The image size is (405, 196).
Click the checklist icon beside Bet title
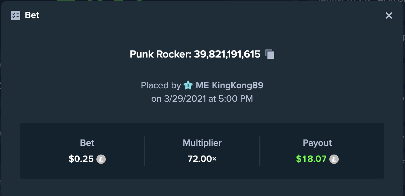15,15
